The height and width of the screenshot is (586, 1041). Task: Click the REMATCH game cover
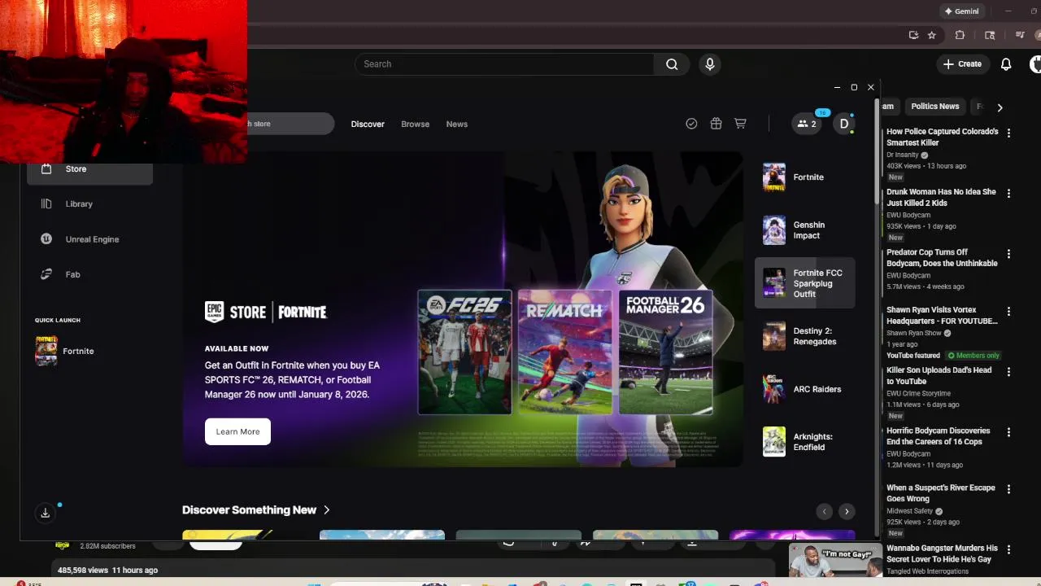[565, 352]
